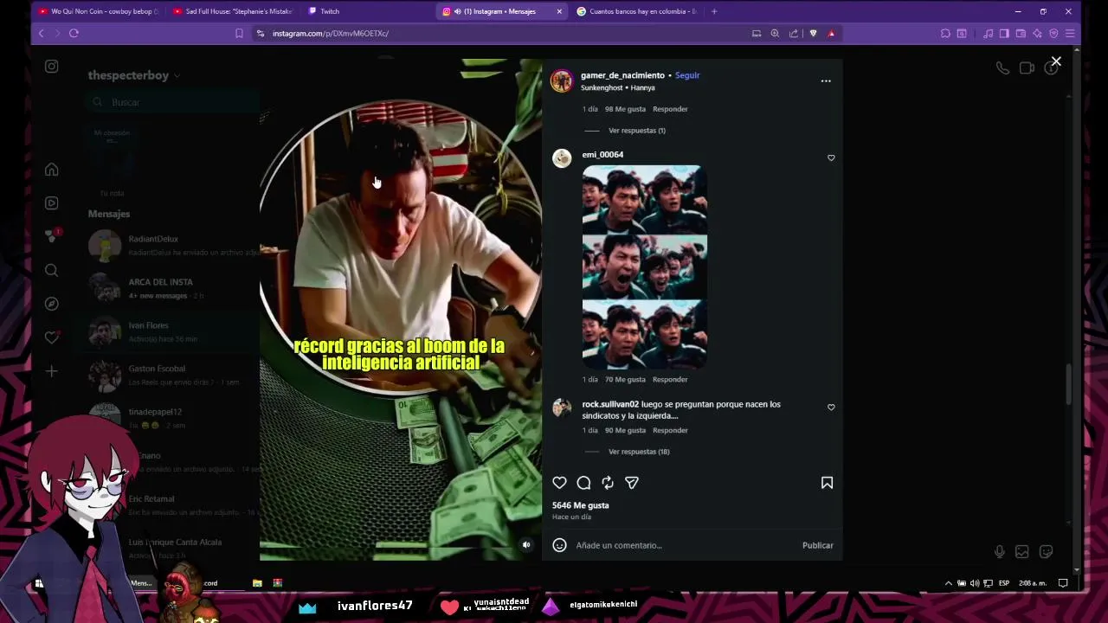The height and width of the screenshot is (623, 1108).
Task: Open the Windows notification center
Action: (1063, 583)
